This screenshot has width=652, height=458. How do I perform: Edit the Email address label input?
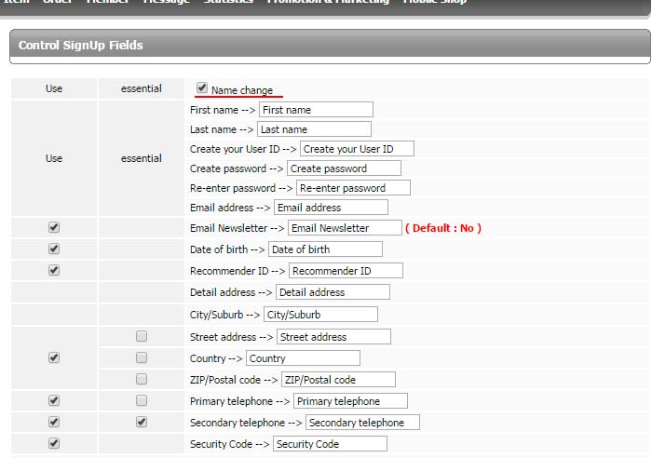tap(331, 208)
